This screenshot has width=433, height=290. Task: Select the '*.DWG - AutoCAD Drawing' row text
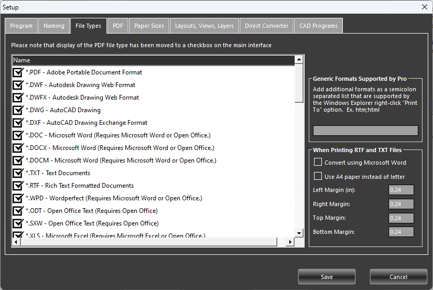(x=63, y=110)
